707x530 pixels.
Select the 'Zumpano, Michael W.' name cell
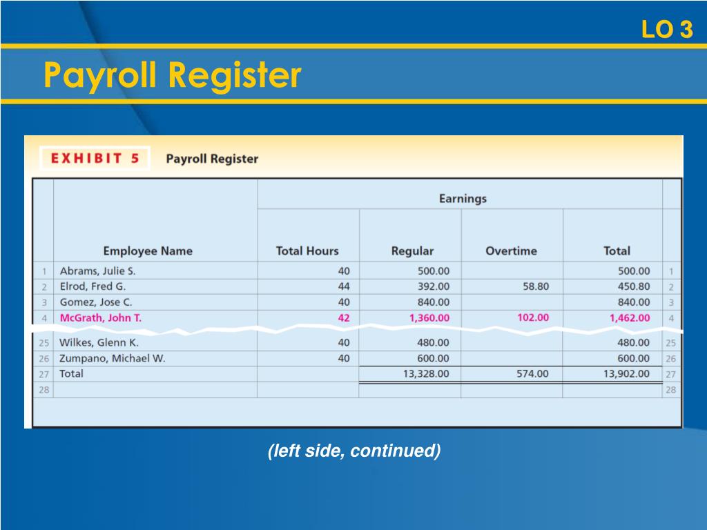pos(113,358)
